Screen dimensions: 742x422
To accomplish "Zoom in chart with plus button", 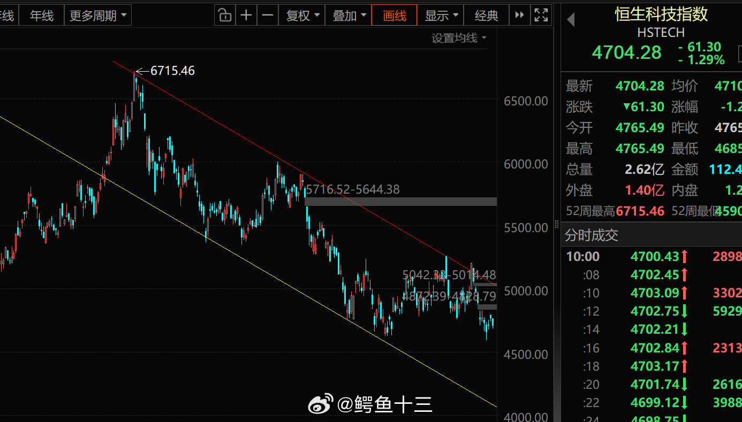I will (246, 16).
